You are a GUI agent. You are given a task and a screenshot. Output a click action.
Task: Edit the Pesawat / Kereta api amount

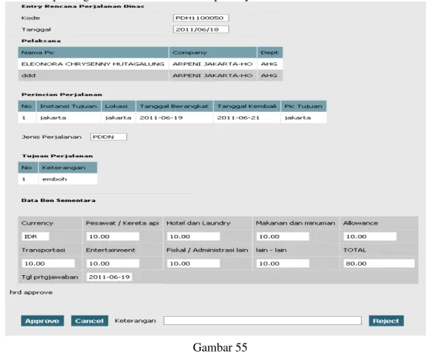point(113,236)
